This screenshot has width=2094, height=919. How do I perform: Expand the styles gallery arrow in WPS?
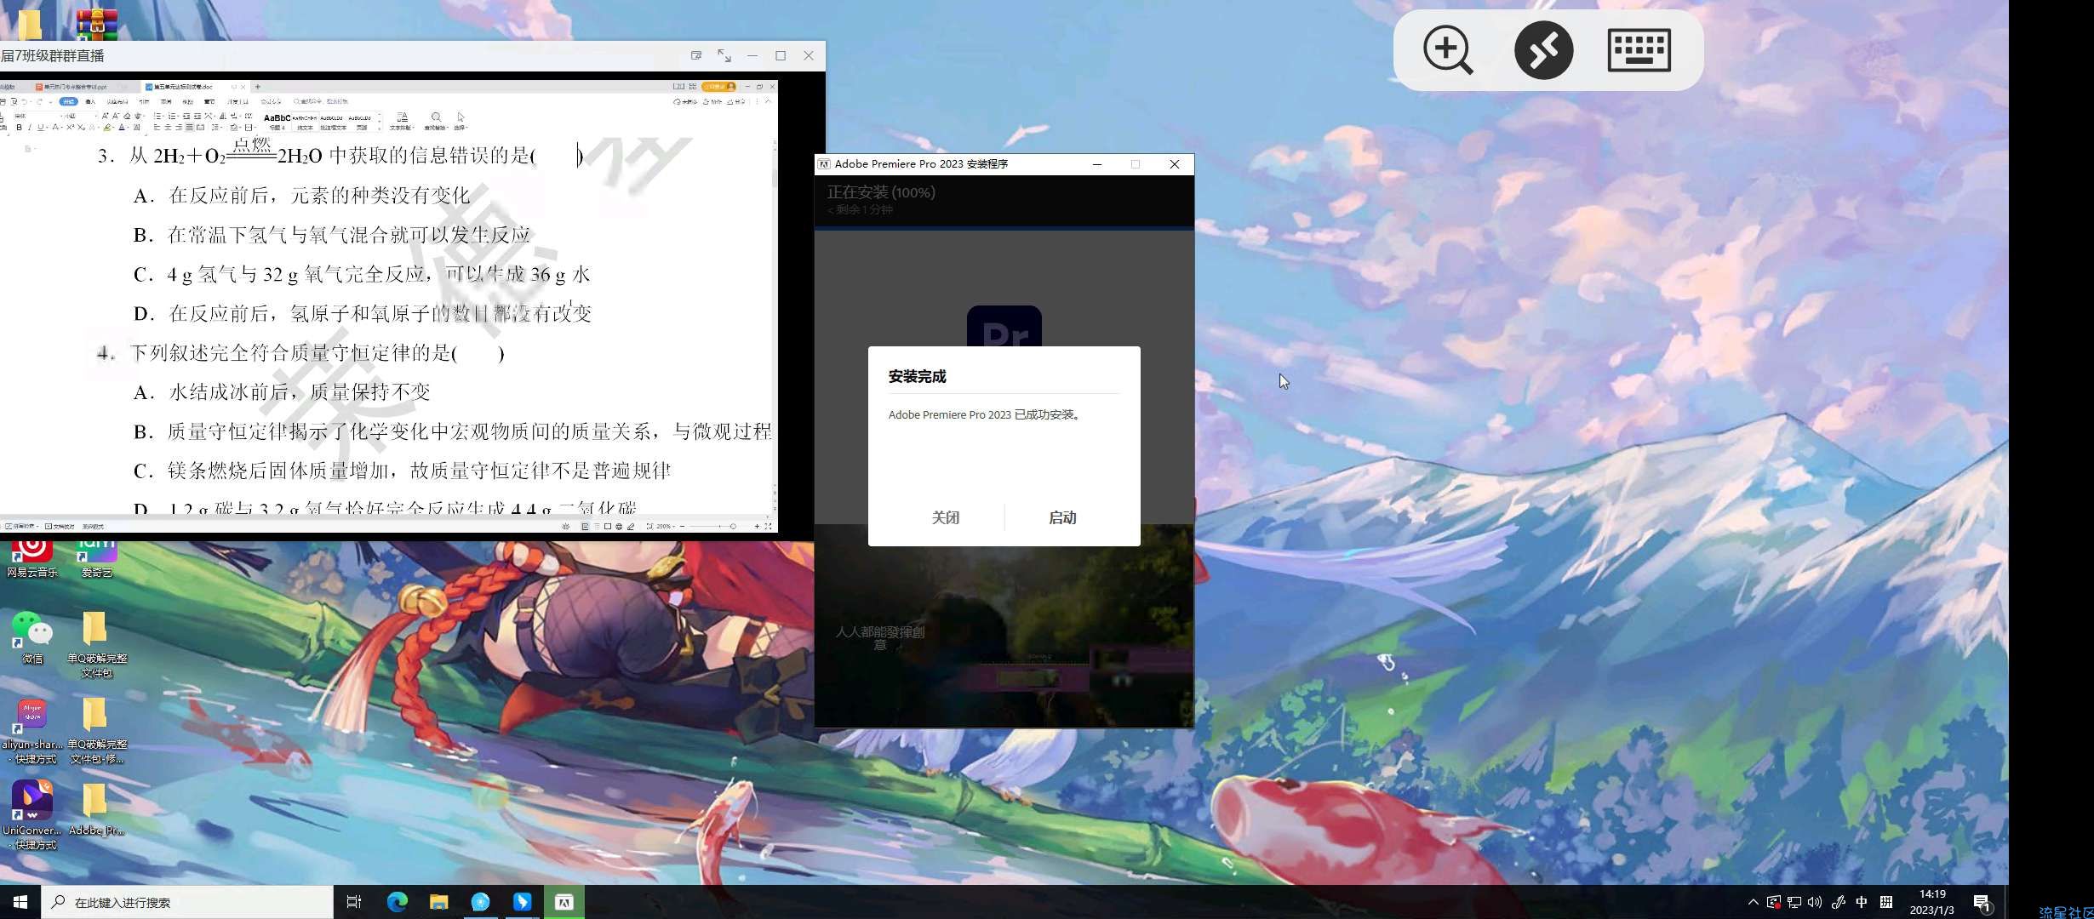(380, 128)
